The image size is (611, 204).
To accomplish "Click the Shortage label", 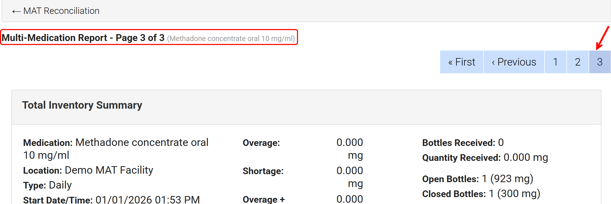I will [263, 171].
